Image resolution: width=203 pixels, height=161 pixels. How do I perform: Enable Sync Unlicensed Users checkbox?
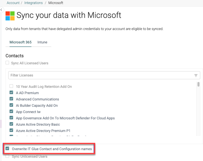coord(8,156)
